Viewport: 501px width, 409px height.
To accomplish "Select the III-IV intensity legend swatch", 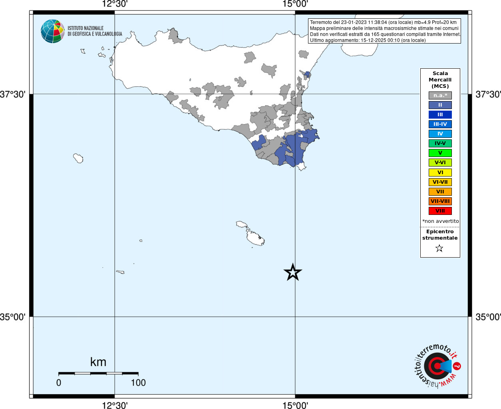I will click(x=440, y=124).
